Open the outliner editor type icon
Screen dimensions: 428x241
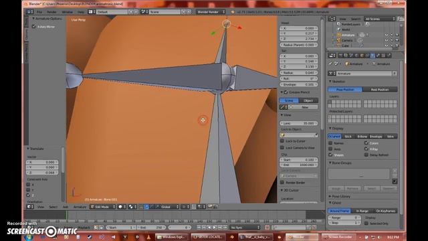pyautogui.click(x=331, y=19)
